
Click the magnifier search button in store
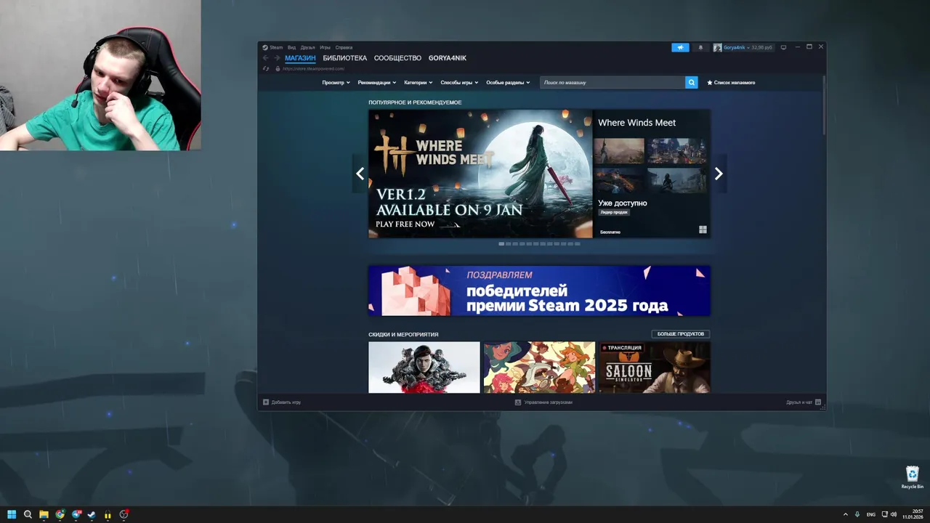click(x=691, y=82)
